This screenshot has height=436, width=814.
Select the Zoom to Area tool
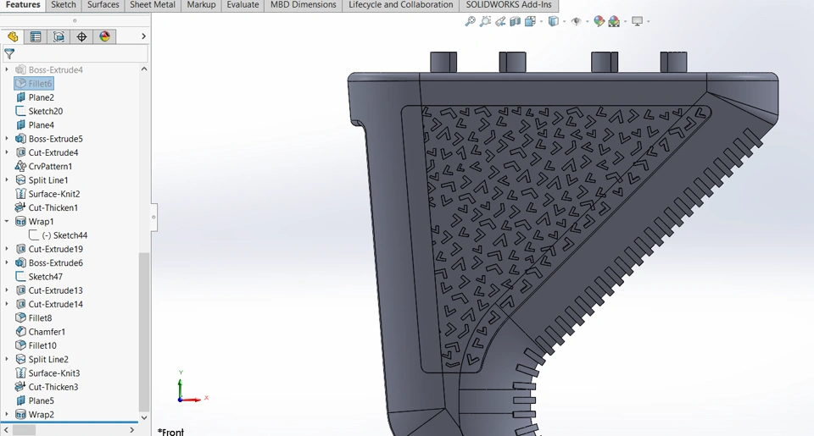click(486, 21)
